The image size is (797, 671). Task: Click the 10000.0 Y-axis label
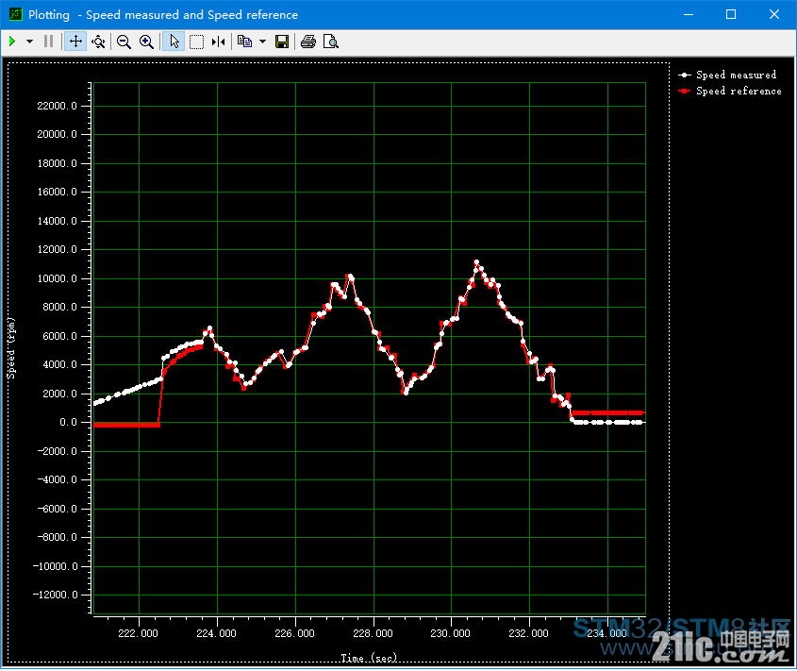(57, 278)
